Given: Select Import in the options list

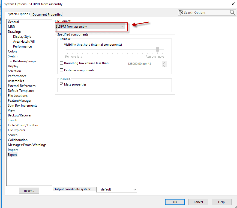Looking at the screenshot, I should pos(13,150).
